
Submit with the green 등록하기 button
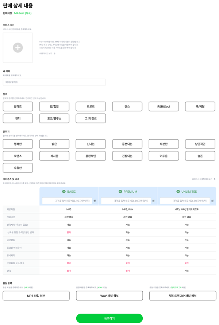tap(109, 318)
